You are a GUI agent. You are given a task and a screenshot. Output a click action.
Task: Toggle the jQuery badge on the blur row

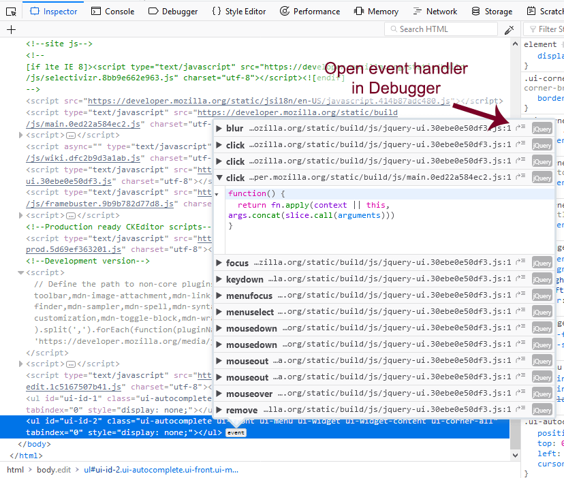click(x=542, y=128)
